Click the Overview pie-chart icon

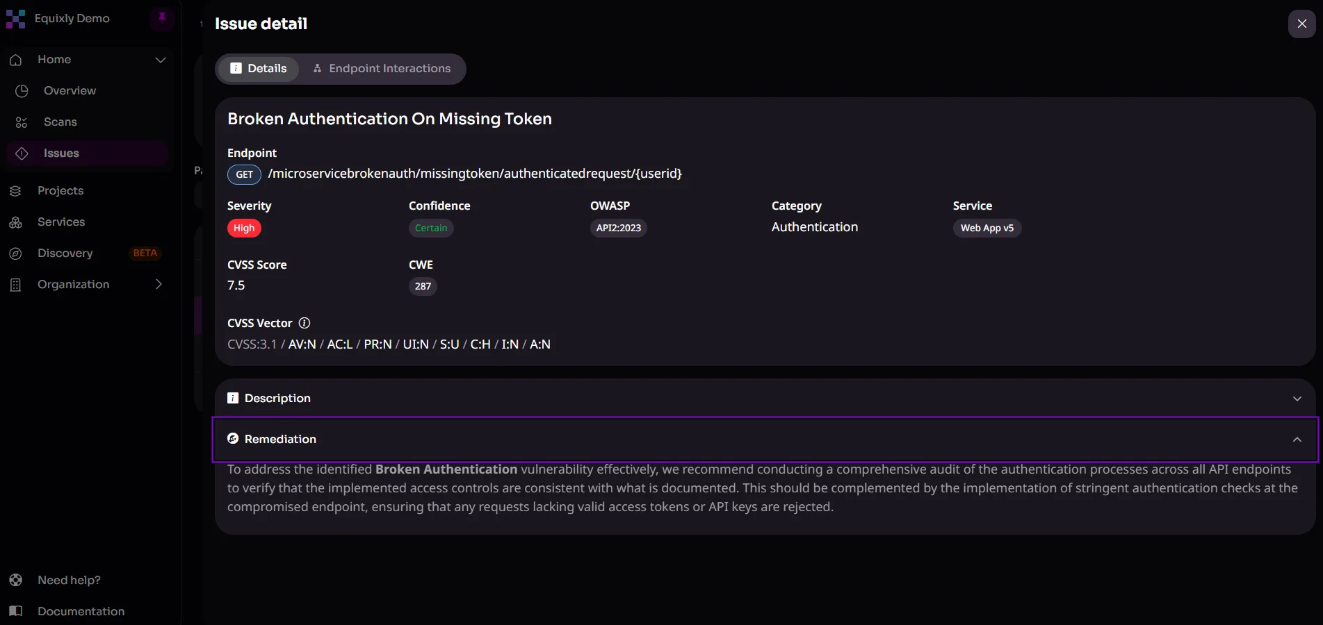click(22, 91)
